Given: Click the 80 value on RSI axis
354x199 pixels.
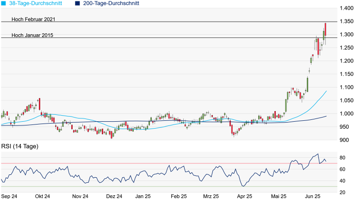Looking at the screenshot, I should pyautogui.click(x=342, y=158).
